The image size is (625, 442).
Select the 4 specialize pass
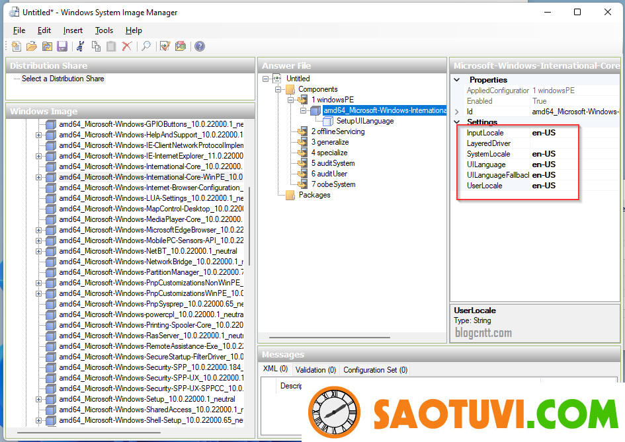329,153
